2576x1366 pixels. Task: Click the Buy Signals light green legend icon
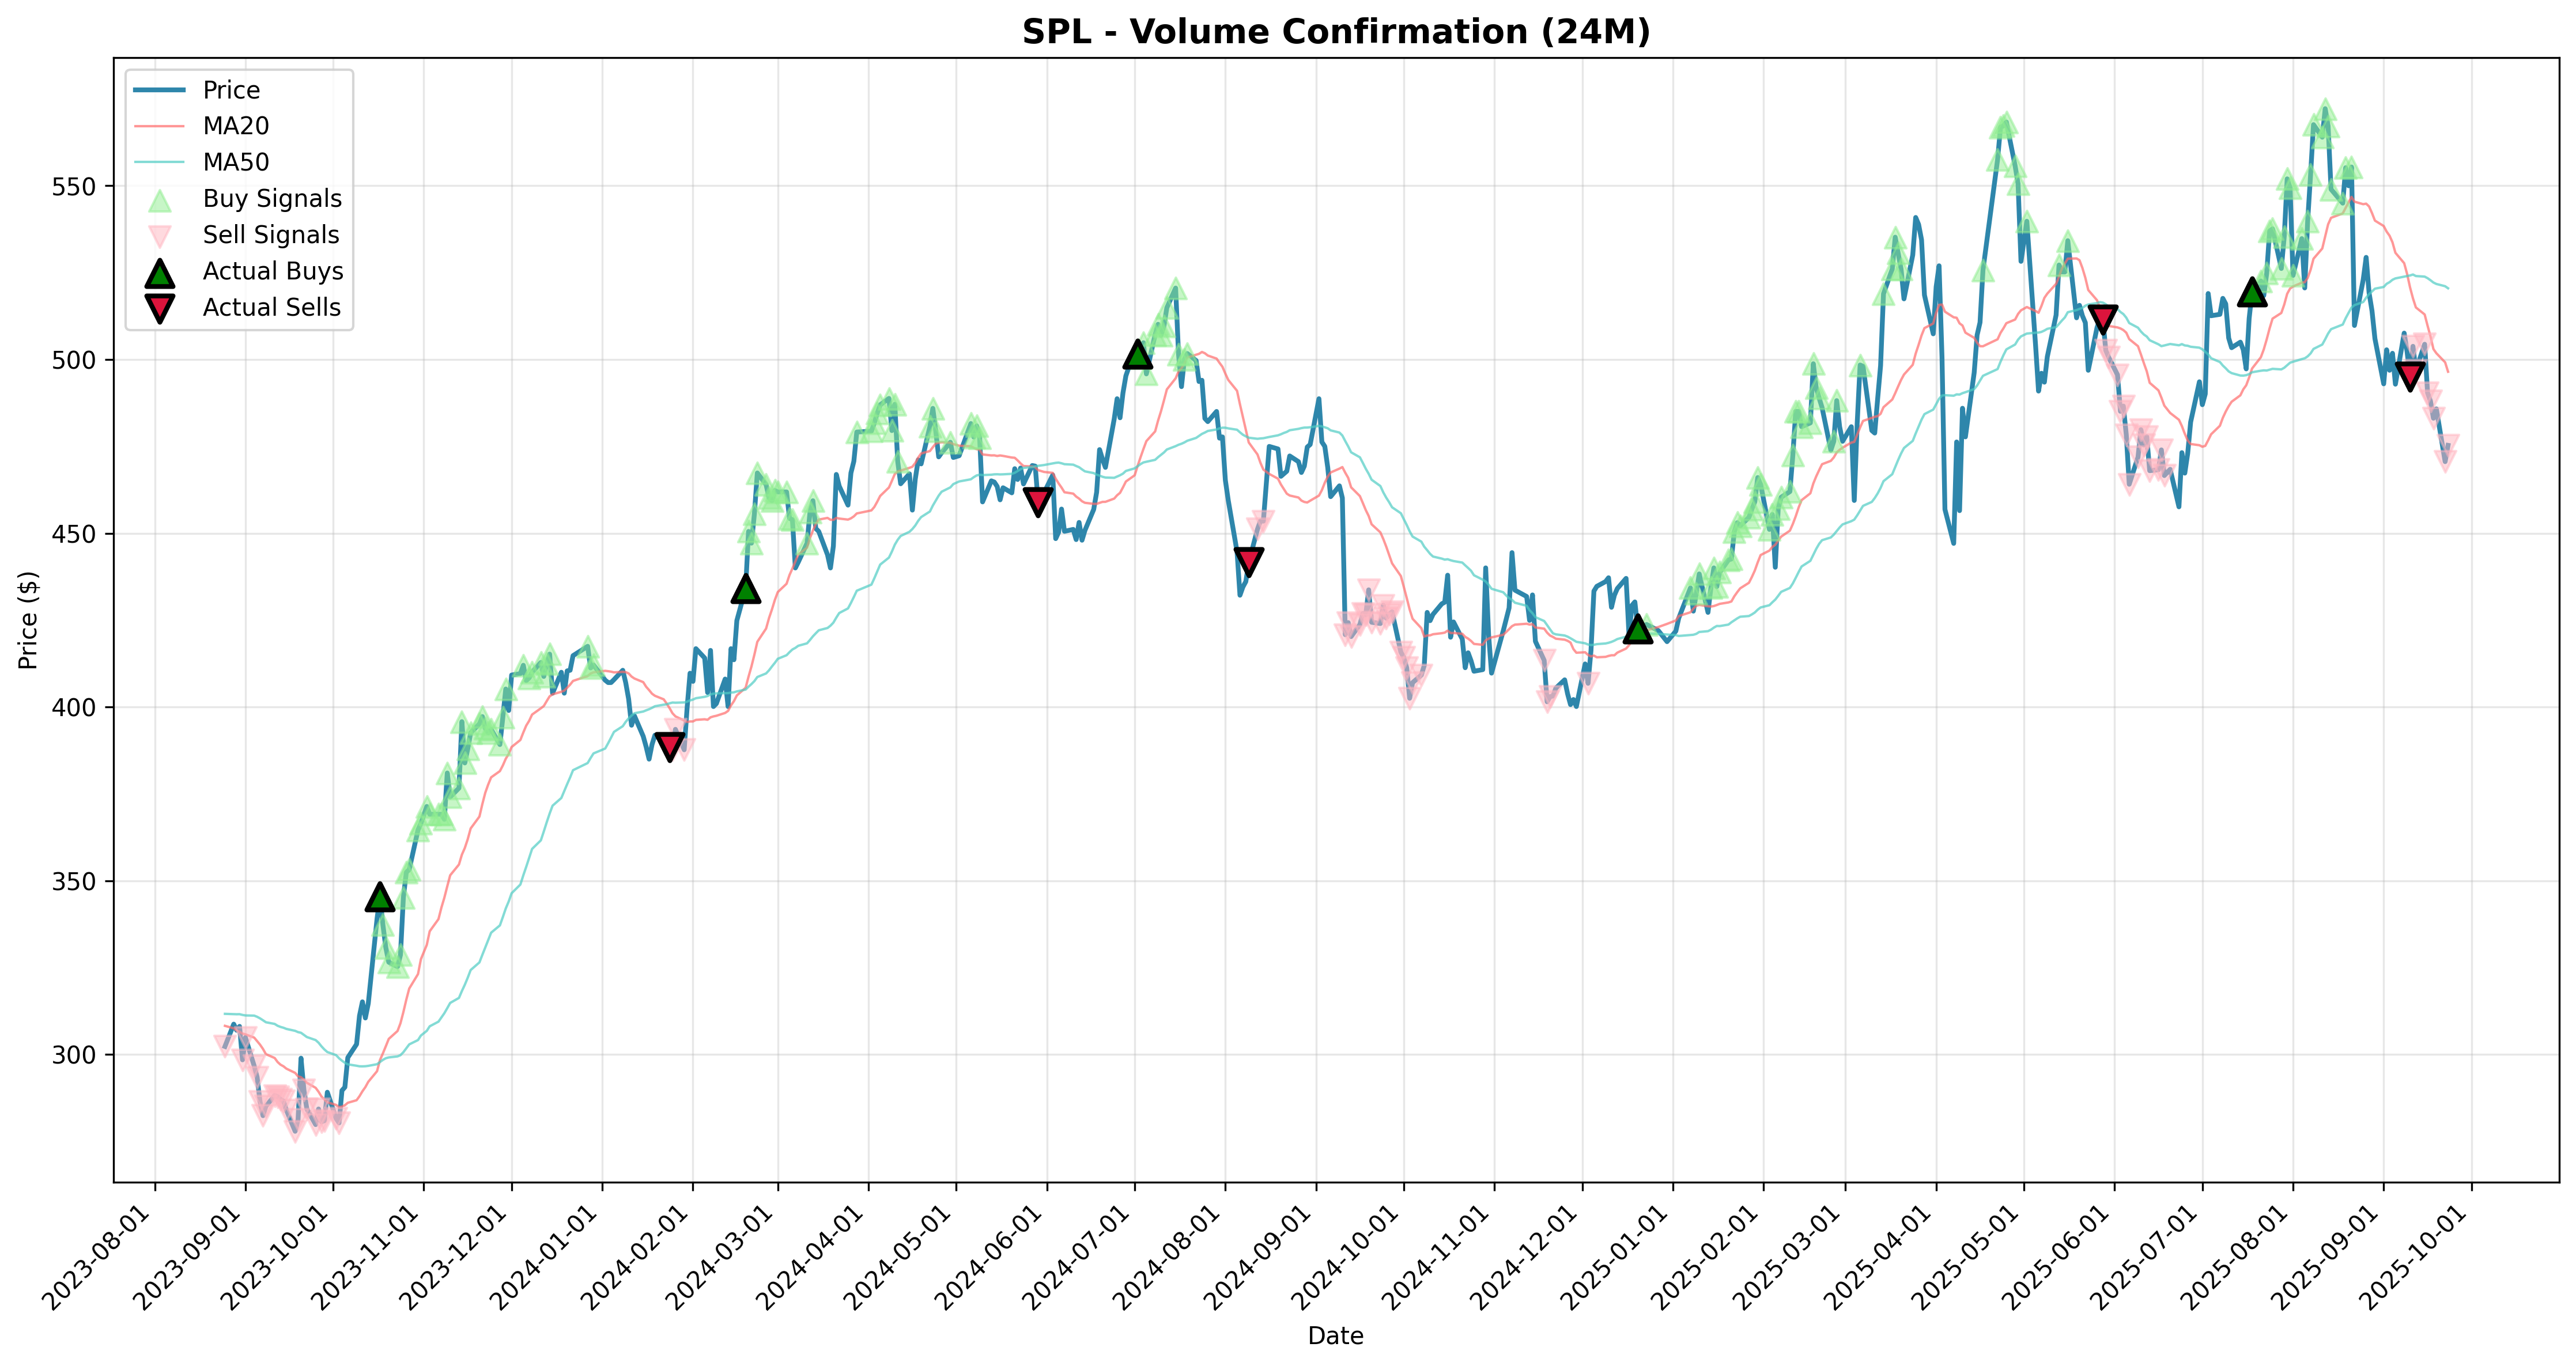160,200
